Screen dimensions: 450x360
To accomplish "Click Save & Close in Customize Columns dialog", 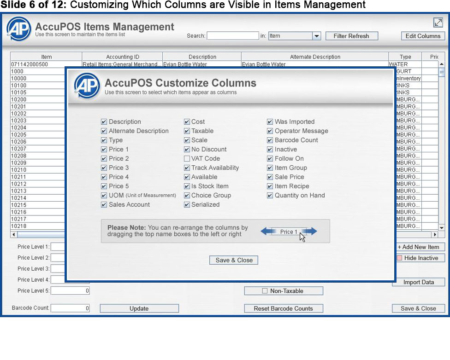I will point(234,260).
